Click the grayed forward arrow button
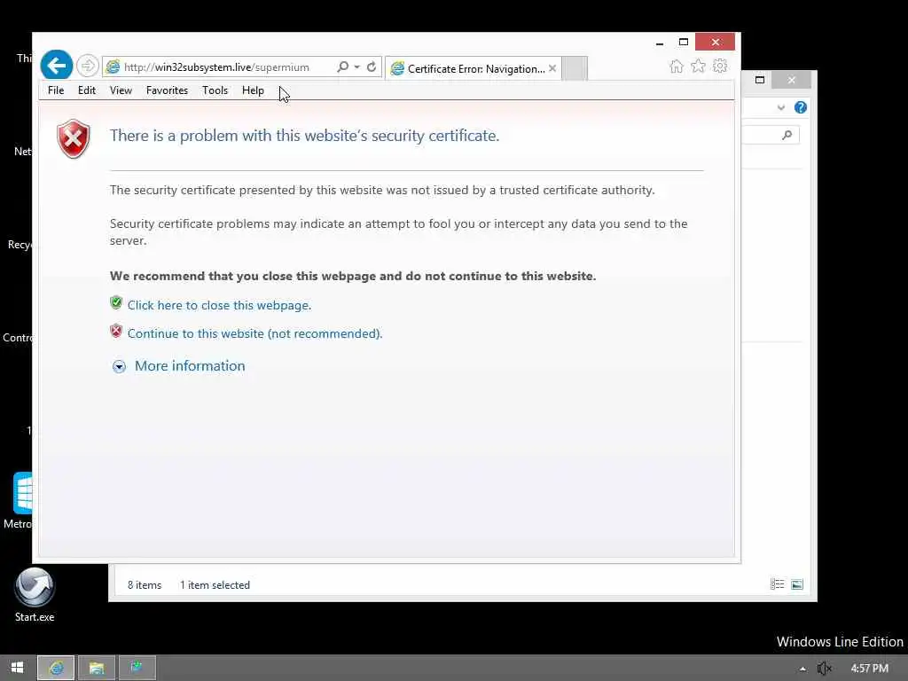This screenshot has height=681, width=908. coord(88,66)
